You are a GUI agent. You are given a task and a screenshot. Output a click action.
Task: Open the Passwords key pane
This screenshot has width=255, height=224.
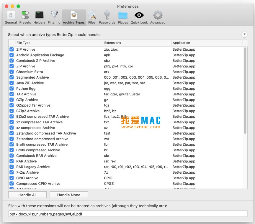107,18
